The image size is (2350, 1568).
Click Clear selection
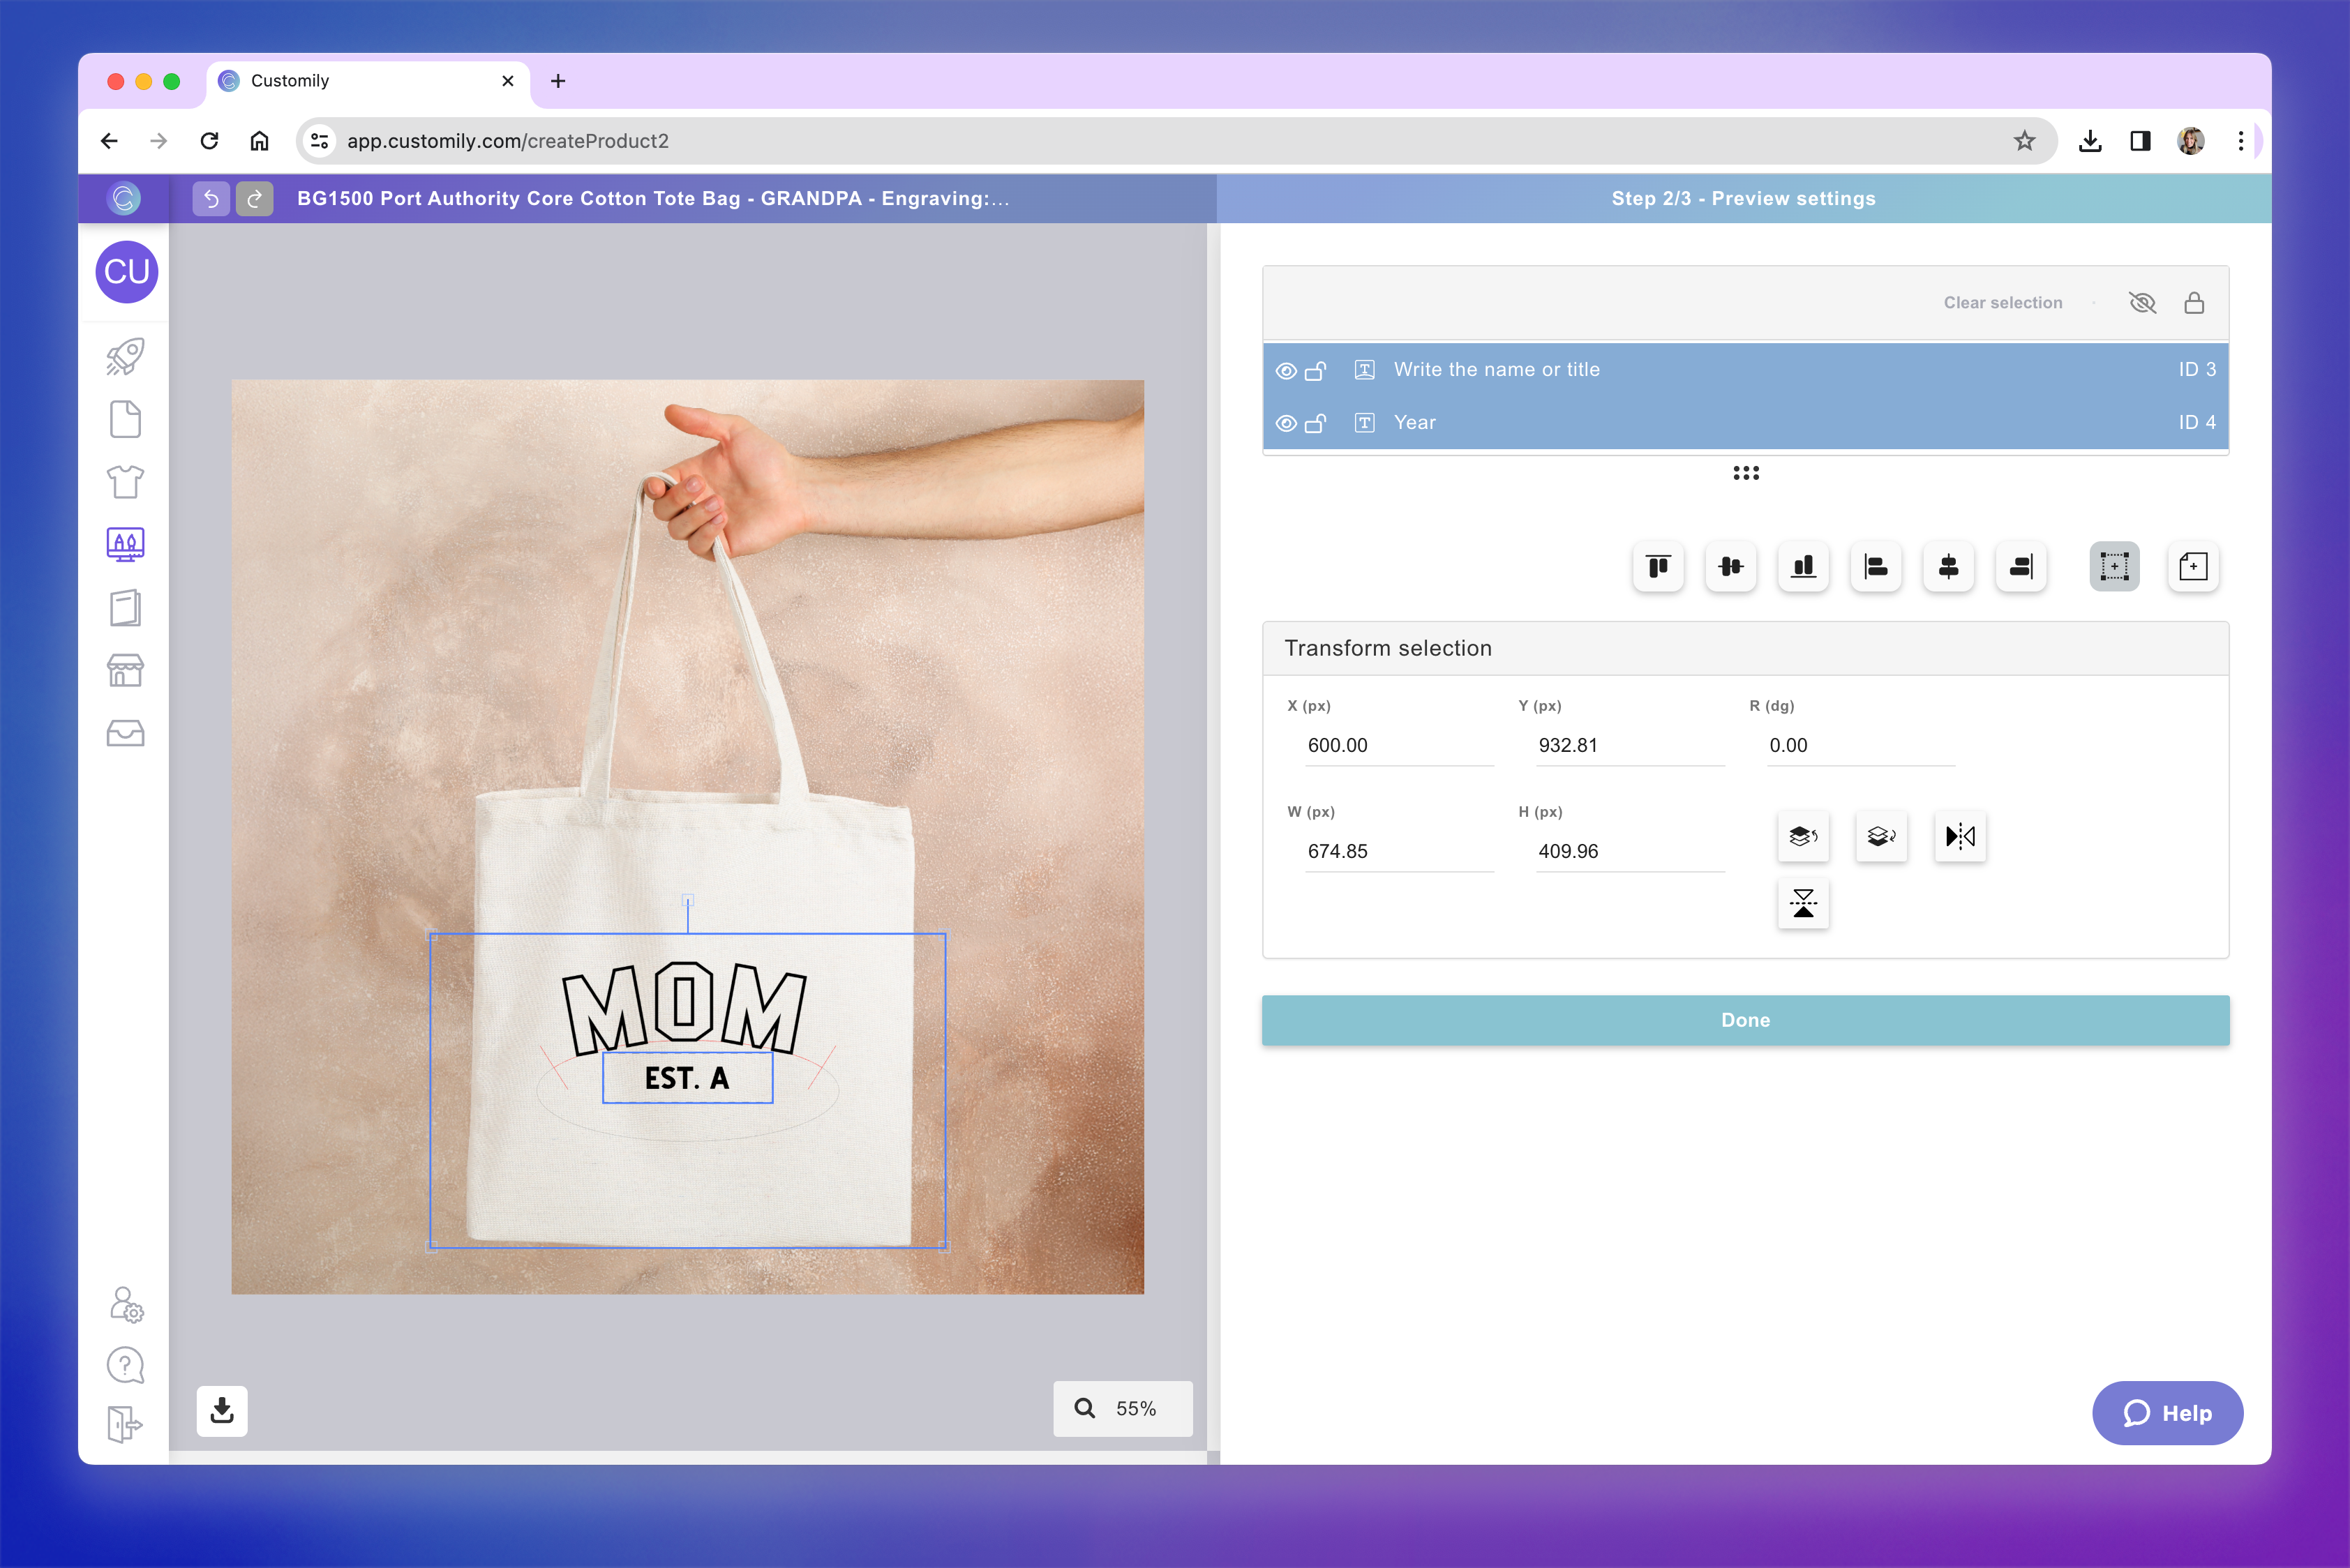click(x=2001, y=302)
